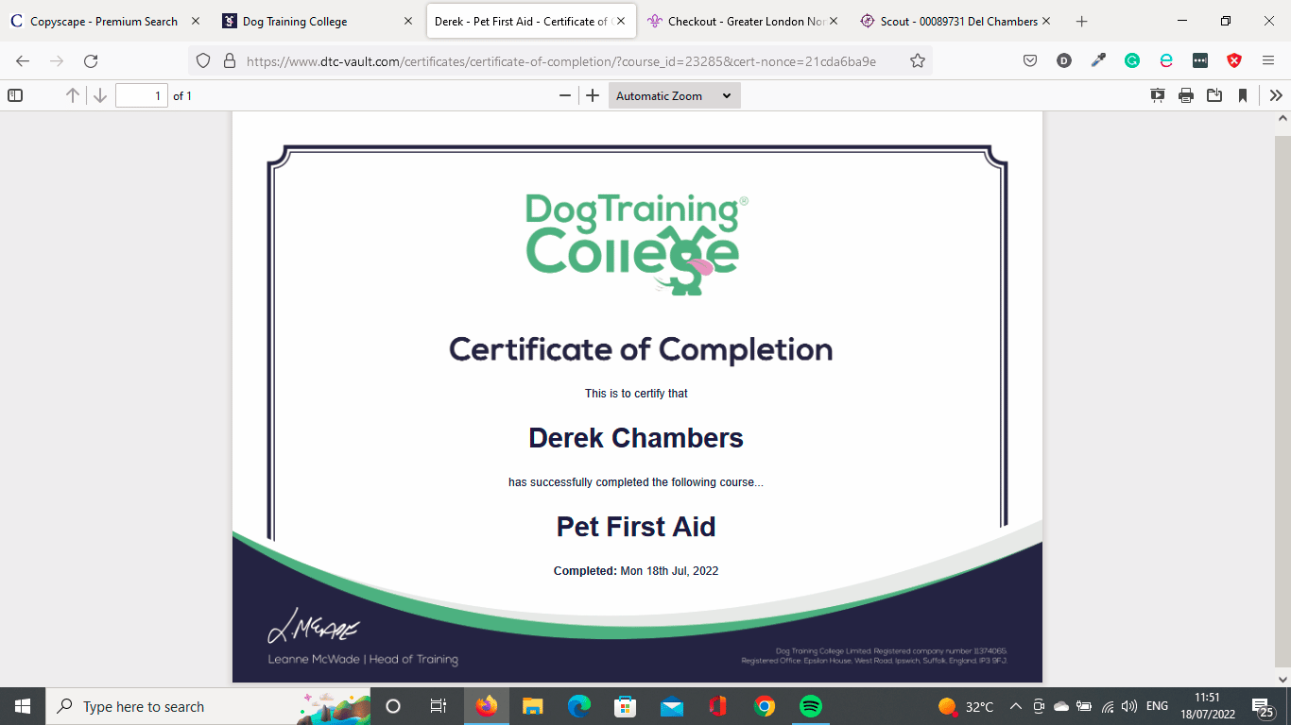Click the browser forward arrow
Image resolution: width=1291 pixels, height=725 pixels.
(x=57, y=60)
